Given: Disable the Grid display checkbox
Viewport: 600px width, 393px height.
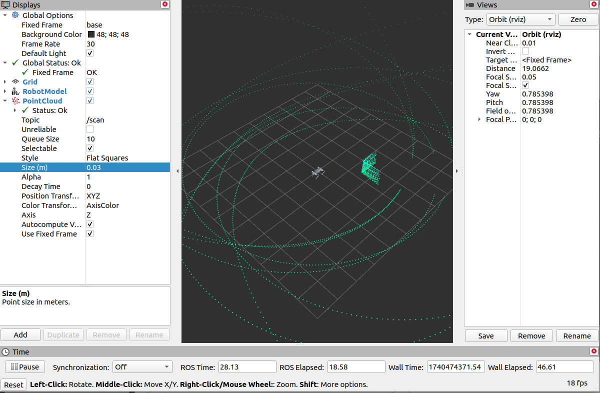Looking at the screenshot, I should coord(90,82).
